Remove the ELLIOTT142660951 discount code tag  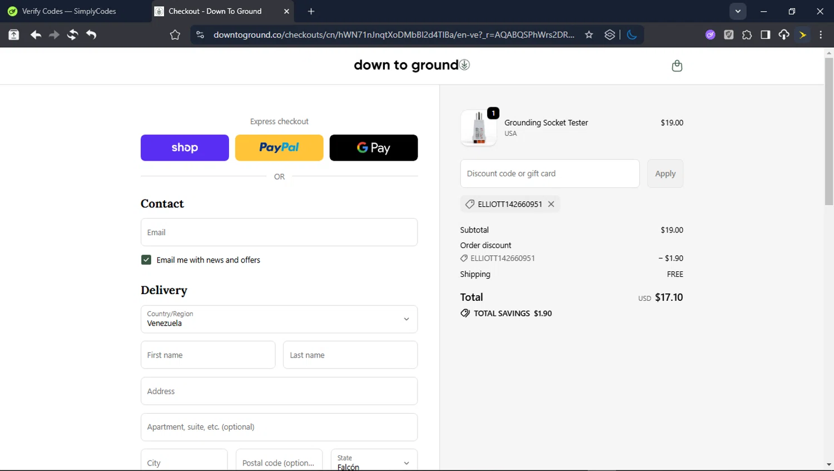coord(551,204)
